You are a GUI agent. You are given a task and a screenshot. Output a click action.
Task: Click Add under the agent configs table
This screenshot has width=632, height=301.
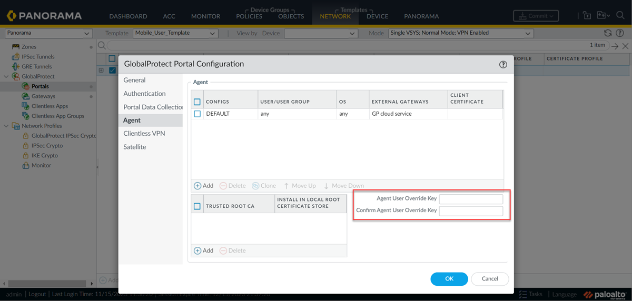(204, 186)
